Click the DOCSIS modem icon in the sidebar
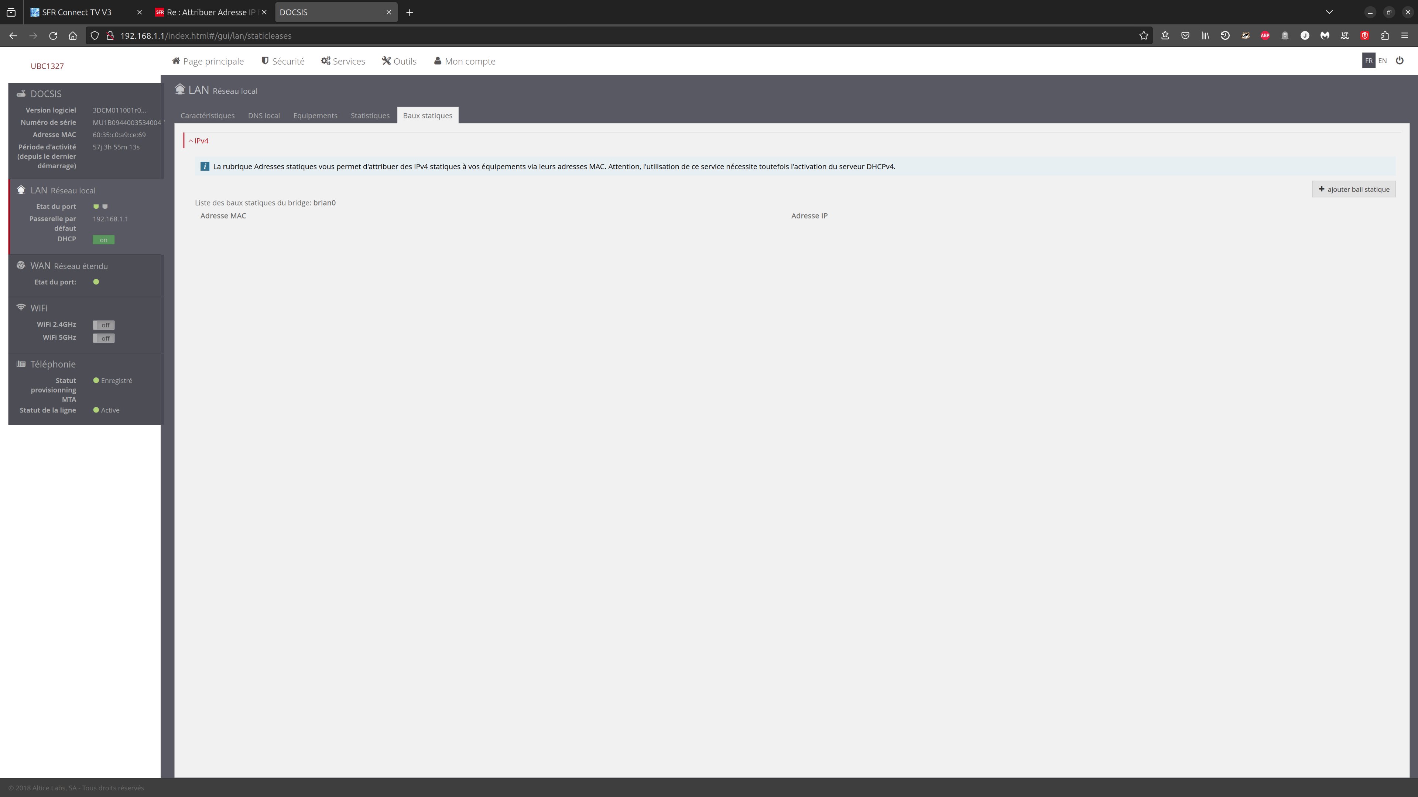The width and height of the screenshot is (1418, 797). (21, 93)
